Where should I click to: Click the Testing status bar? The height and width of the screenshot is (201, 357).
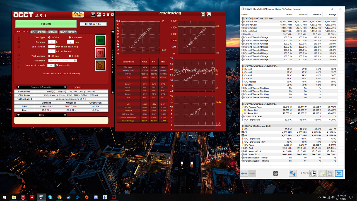click(46, 24)
